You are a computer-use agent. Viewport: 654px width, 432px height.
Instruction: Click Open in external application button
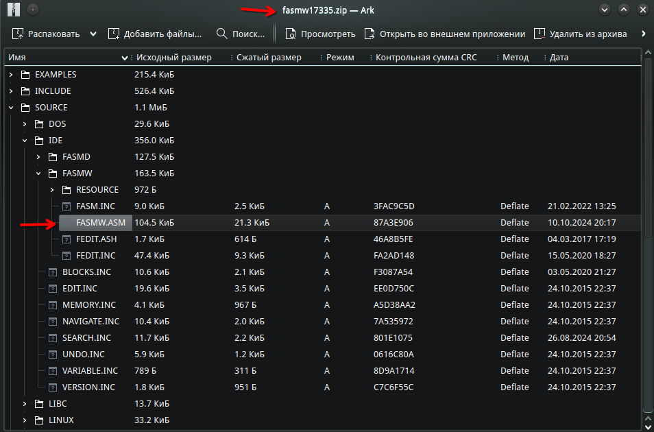tap(444, 34)
